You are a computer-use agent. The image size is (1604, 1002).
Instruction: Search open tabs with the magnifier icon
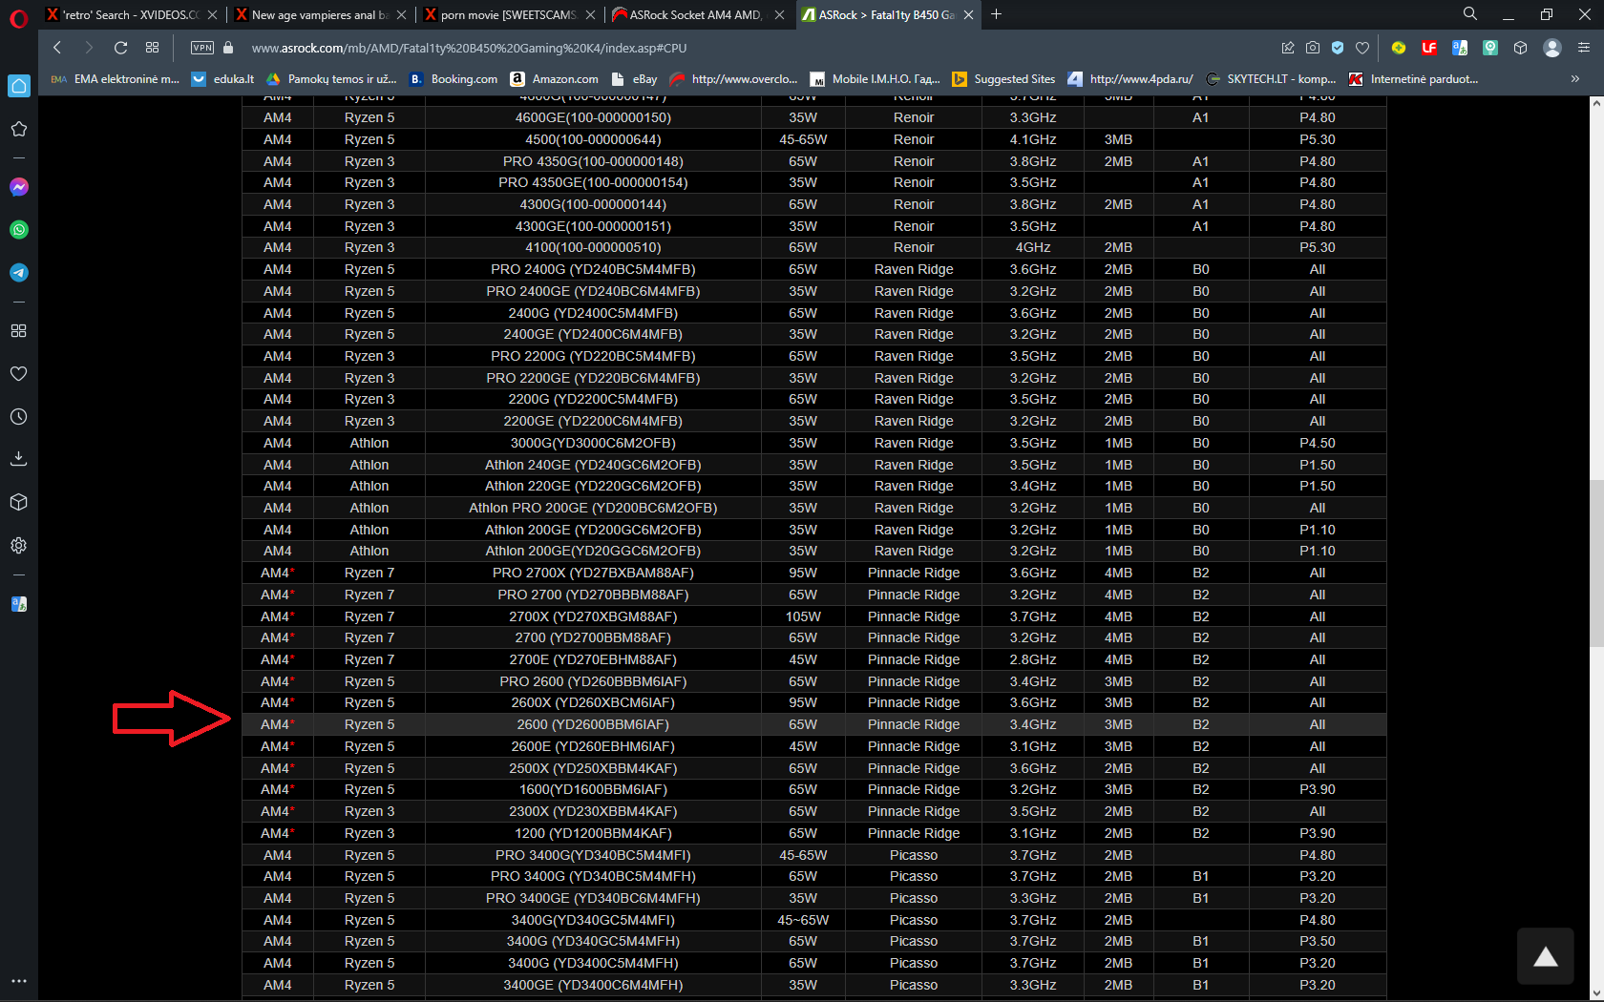coord(1470,14)
